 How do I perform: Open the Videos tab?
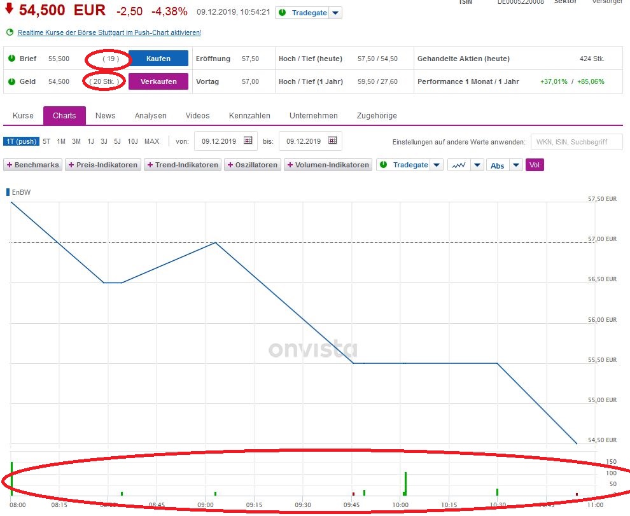click(x=198, y=116)
